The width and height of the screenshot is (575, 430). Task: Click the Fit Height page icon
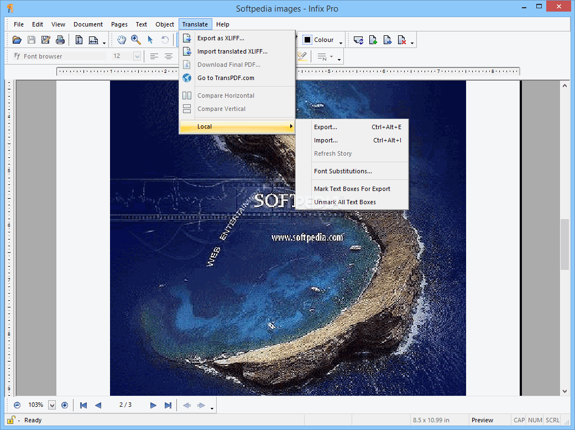(x=79, y=40)
